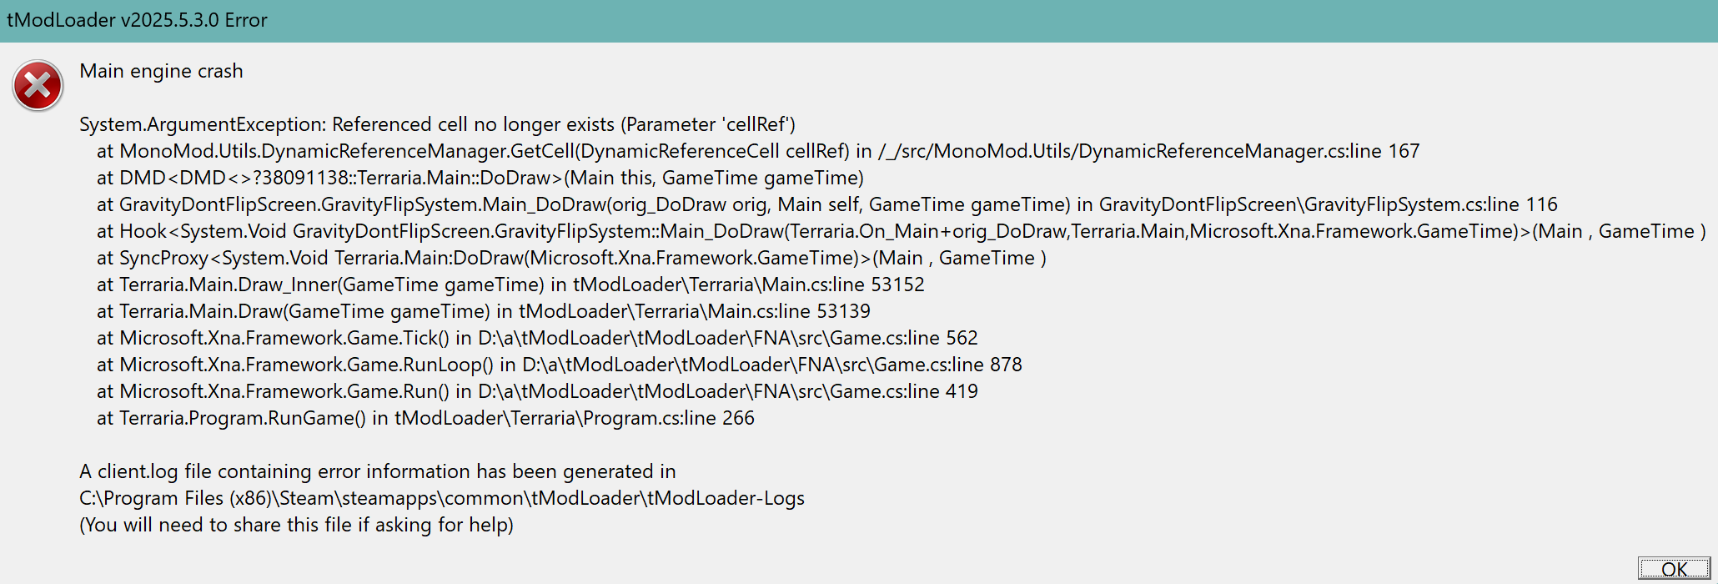This screenshot has height=584, width=1718.
Task: Click the "share this file" help note
Action: (296, 525)
